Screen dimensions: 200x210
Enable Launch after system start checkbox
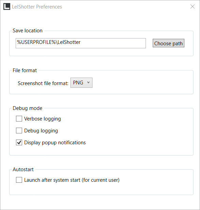pos(19,180)
